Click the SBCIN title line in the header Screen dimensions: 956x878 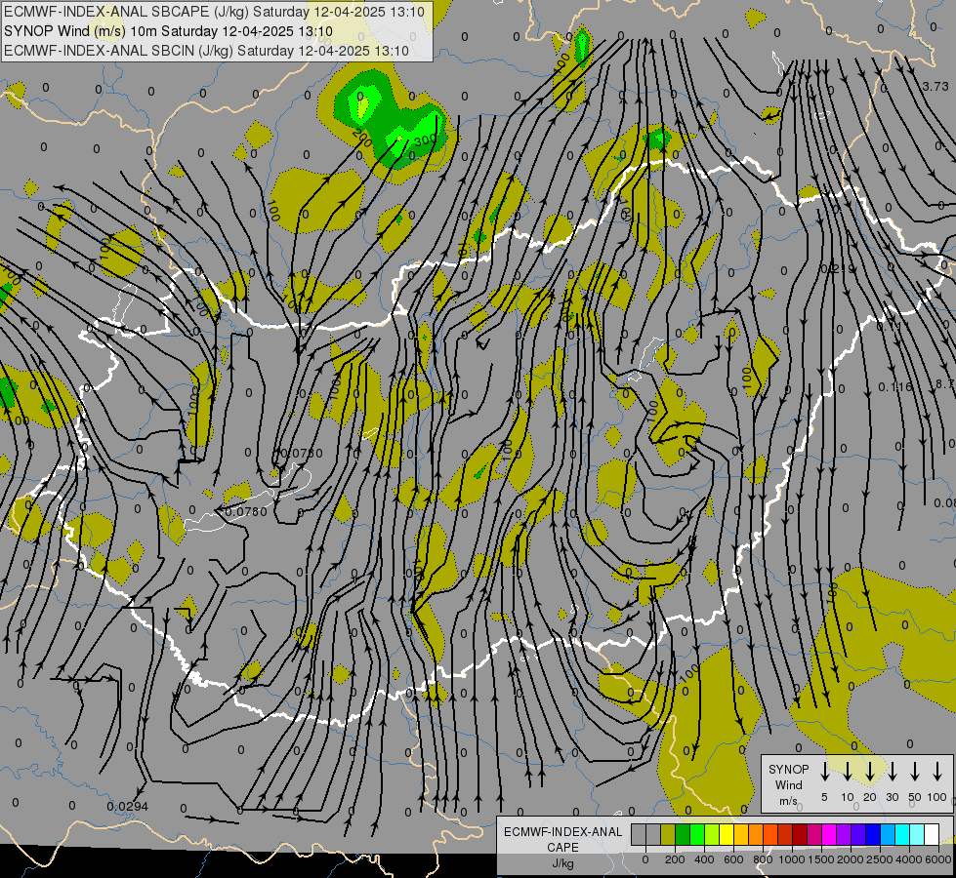pos(206,51)
